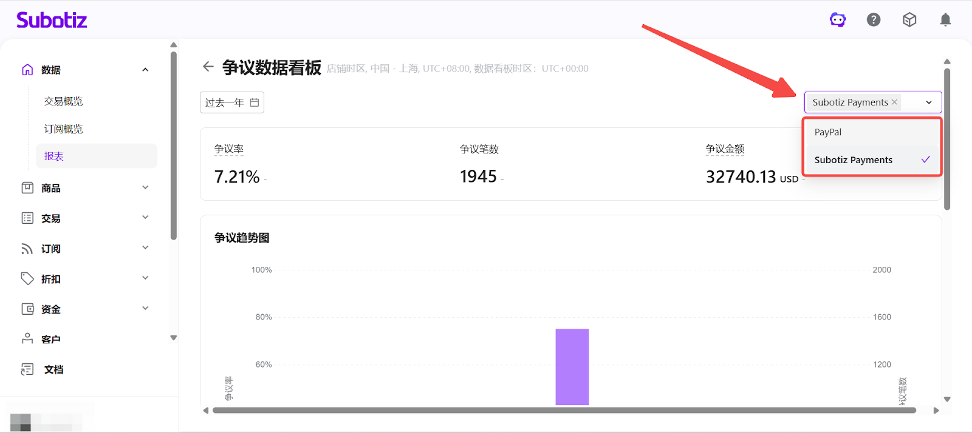Click the back arrow beside 争议数据看板
The height and width of the screenshot is (433, 972).
point(208,67)
